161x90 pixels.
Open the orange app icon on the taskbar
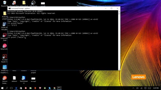[x=35, y=88]
